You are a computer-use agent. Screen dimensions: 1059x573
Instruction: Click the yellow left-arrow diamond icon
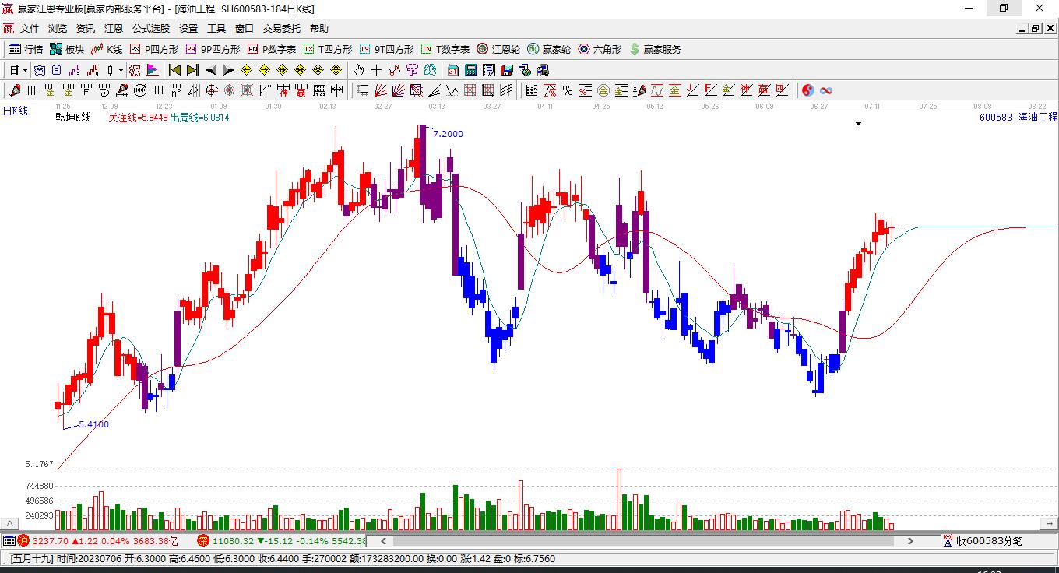(246, 70)
